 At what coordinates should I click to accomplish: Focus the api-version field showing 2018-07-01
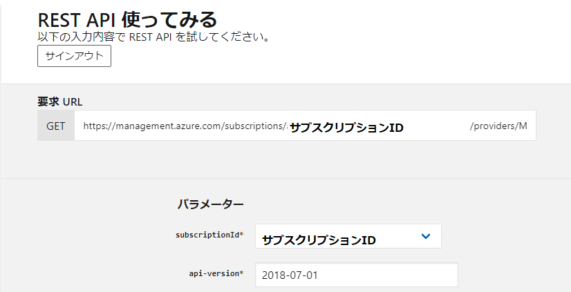[357, 275]
